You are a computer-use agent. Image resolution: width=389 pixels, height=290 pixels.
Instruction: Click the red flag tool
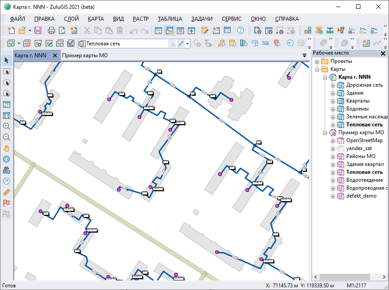tap(7, 203)
